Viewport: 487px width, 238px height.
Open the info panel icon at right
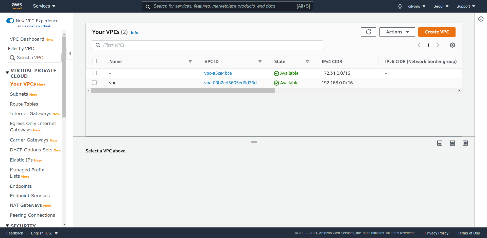pos(481,19)
